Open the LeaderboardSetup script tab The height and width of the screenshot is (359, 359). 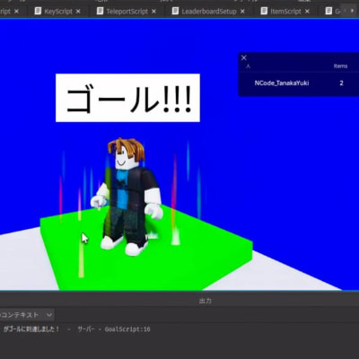point(209,12)
